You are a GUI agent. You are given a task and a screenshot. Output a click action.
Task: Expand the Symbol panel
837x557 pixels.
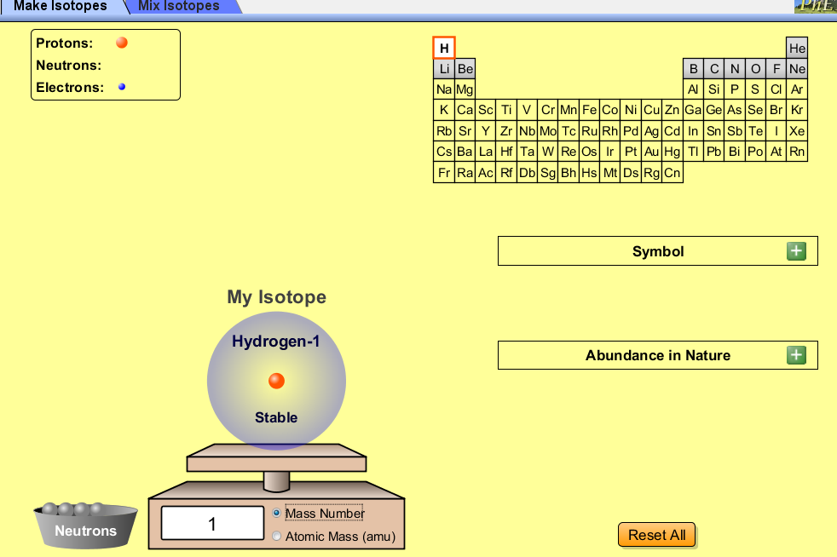796,251
